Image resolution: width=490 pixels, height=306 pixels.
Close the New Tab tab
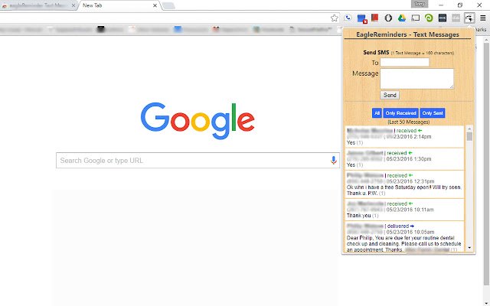[x=155, y=5]
